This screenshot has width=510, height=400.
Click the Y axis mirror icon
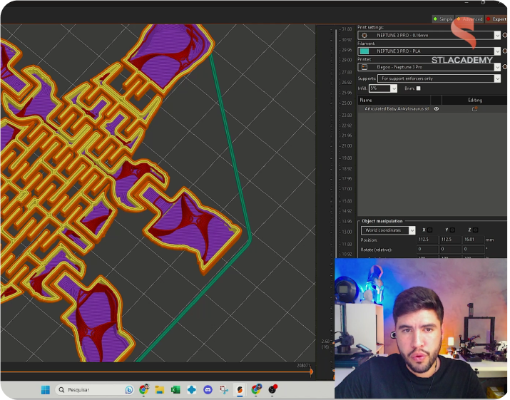(x=453, y=230)
